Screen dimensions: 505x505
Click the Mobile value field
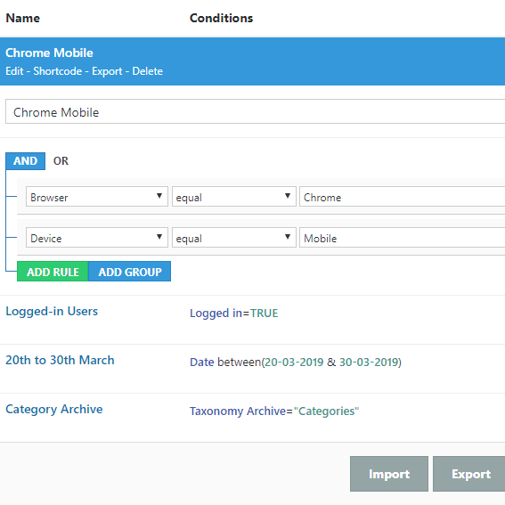[x=403, y=238]
